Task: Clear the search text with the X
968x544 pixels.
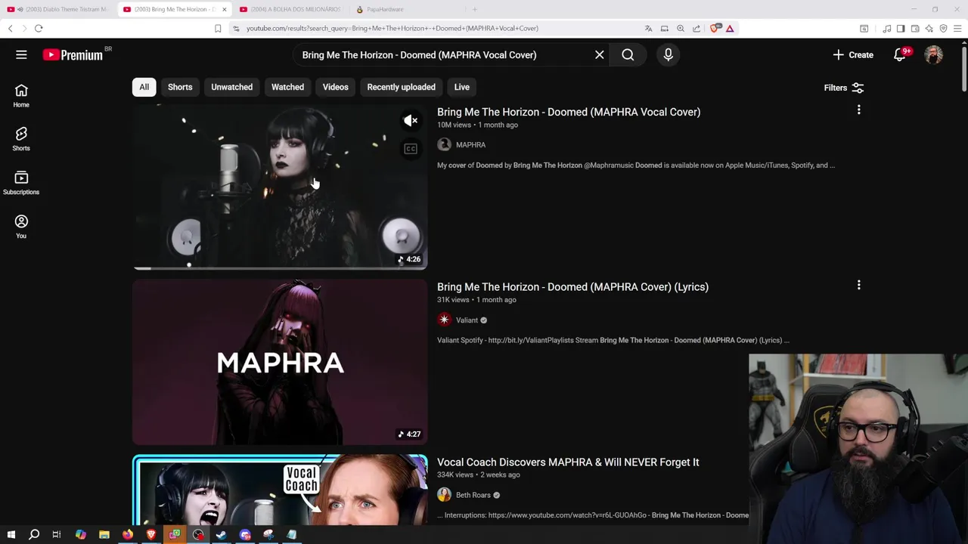Action: click(x=599, y=54)
